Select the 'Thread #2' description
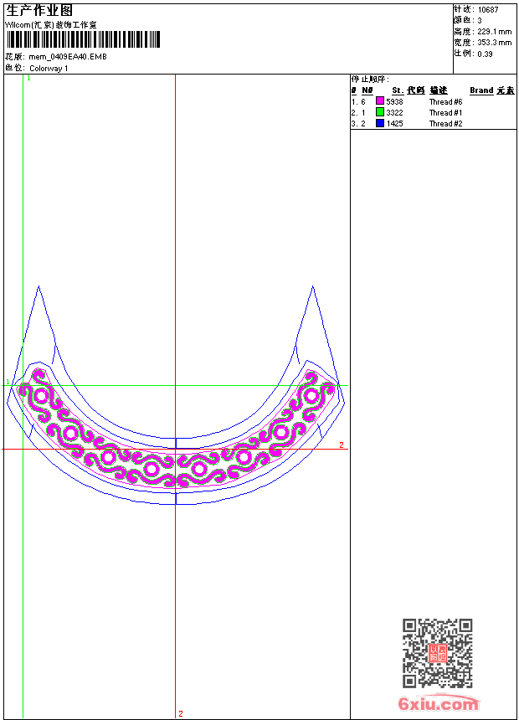519x720 pixels. (x=445, y=124)
